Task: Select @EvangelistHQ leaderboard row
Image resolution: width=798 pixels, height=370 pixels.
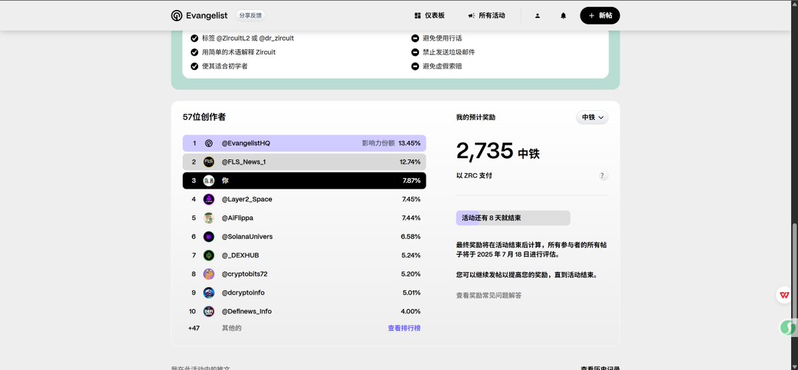Action: (305, 143)
